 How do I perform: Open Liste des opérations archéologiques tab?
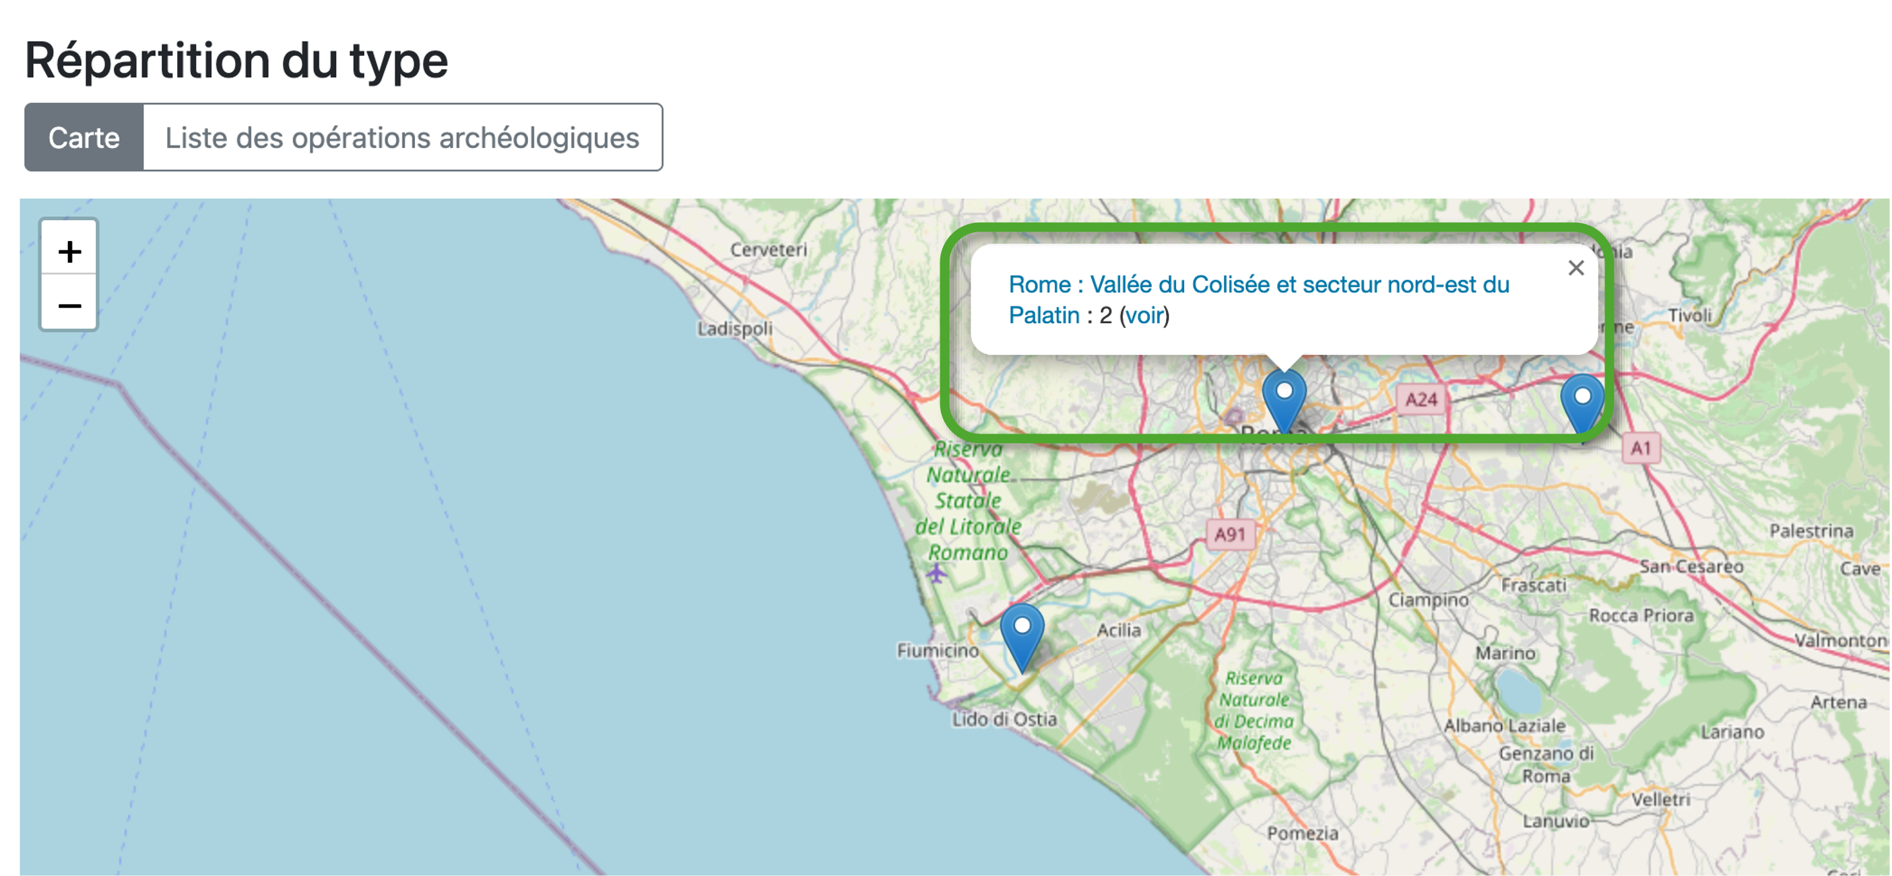pyautogui.click(x=401, y=137)
